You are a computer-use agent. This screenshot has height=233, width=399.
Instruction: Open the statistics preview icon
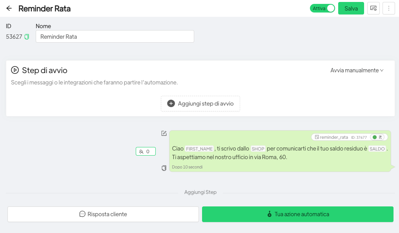coord(373,8)
